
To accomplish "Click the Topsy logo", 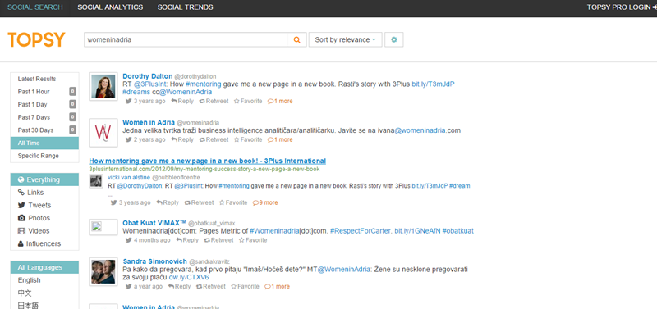I will (36, 39).
